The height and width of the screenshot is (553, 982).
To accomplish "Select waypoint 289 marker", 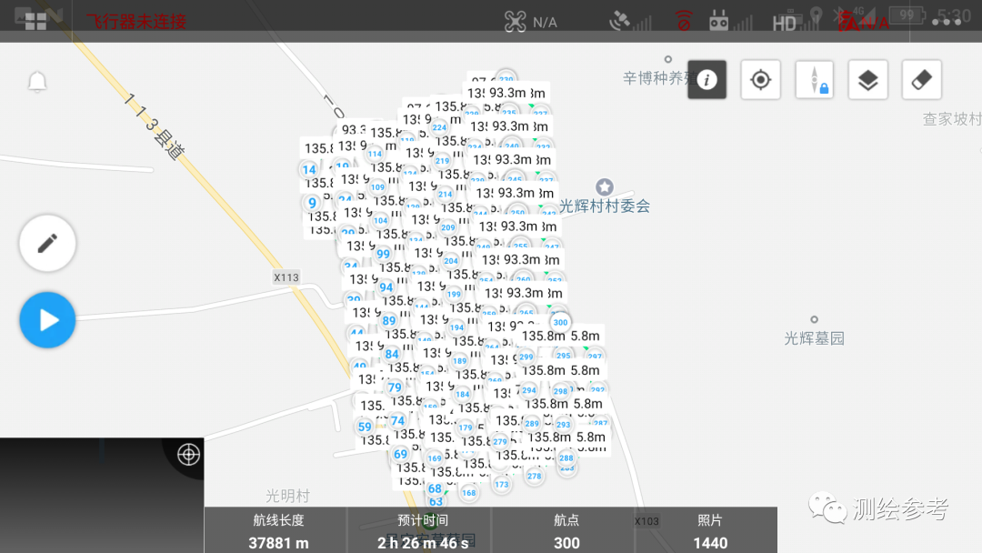I will (532, 423).
